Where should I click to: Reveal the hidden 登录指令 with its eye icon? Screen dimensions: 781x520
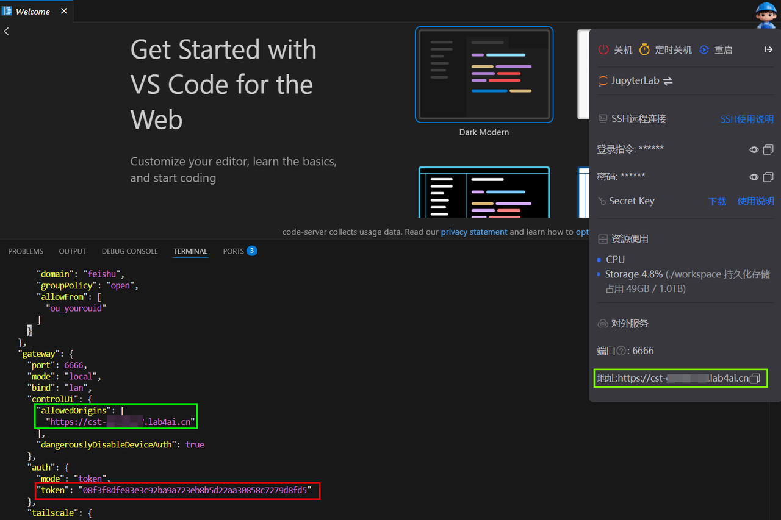[754, 149]
